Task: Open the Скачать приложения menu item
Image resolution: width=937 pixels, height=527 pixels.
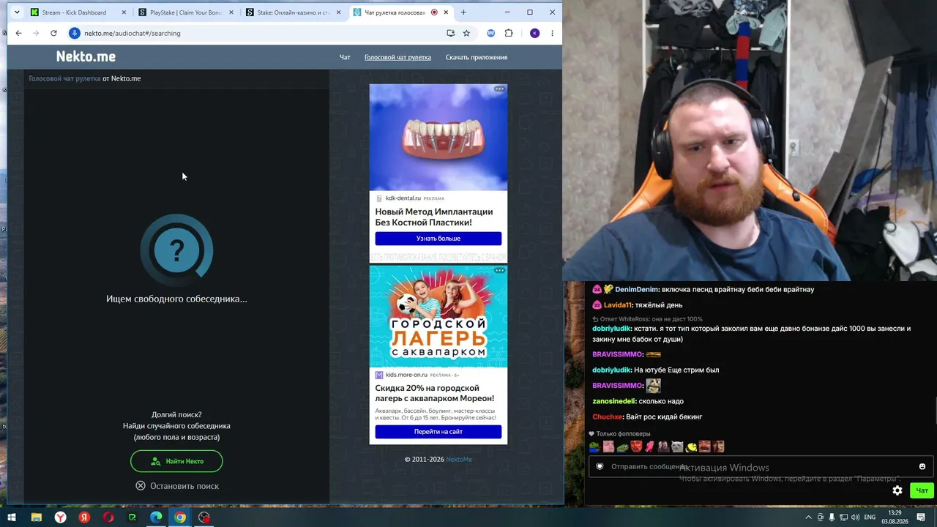Action: 477,57
